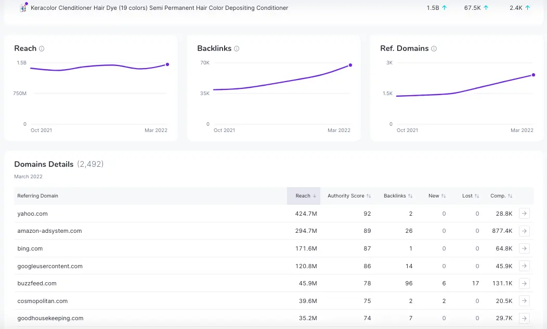The width and height of the screenshot is (547, 329).
Task: Sort table by Backlinks column header
Action: pyautogui.click(x=398, y=196)
